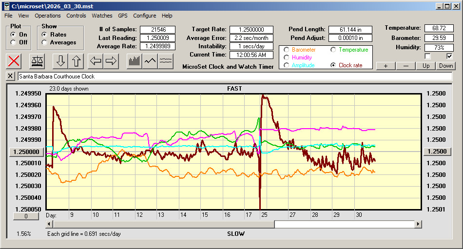Click the Santa Barbara Courthouse Clock name field
Image resolution: width=463 pixels, height=249 pixels.
(234, 77)
